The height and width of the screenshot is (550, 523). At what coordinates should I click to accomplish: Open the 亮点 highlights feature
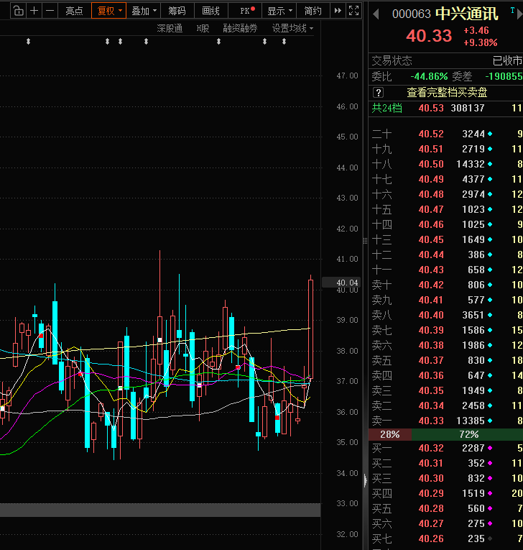74,11
